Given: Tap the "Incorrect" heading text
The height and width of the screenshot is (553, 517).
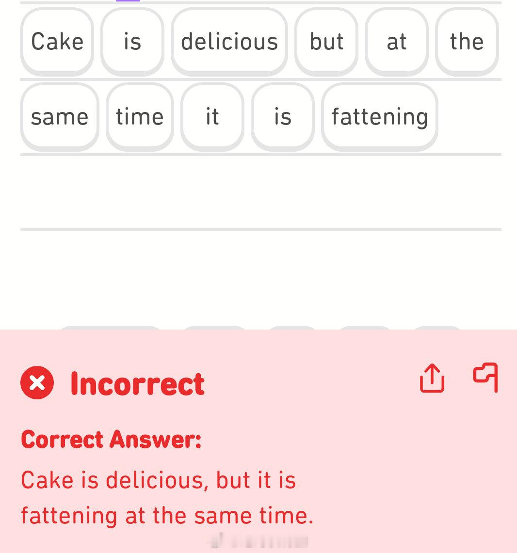Looking at the screenshot, I should 138,384.
